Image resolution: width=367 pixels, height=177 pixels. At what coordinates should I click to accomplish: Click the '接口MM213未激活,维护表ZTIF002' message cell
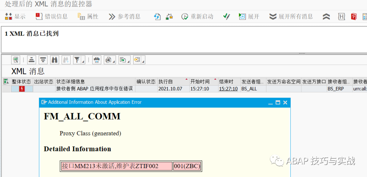click(116, 166)
